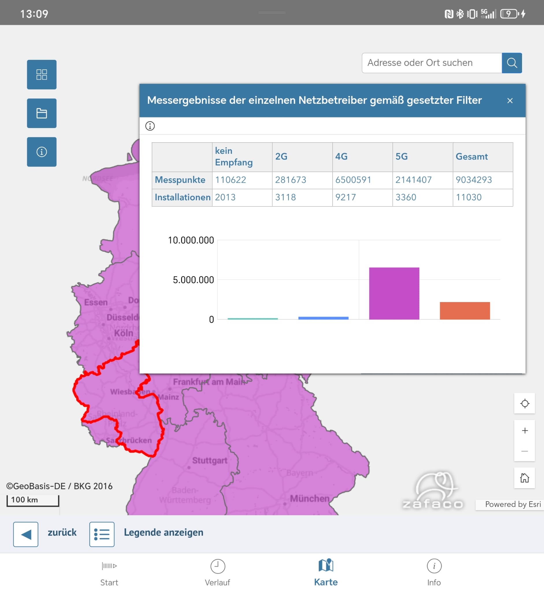Click Legende anzeigen label
This screenshot has width=544, height=592.
coord(164,532)
